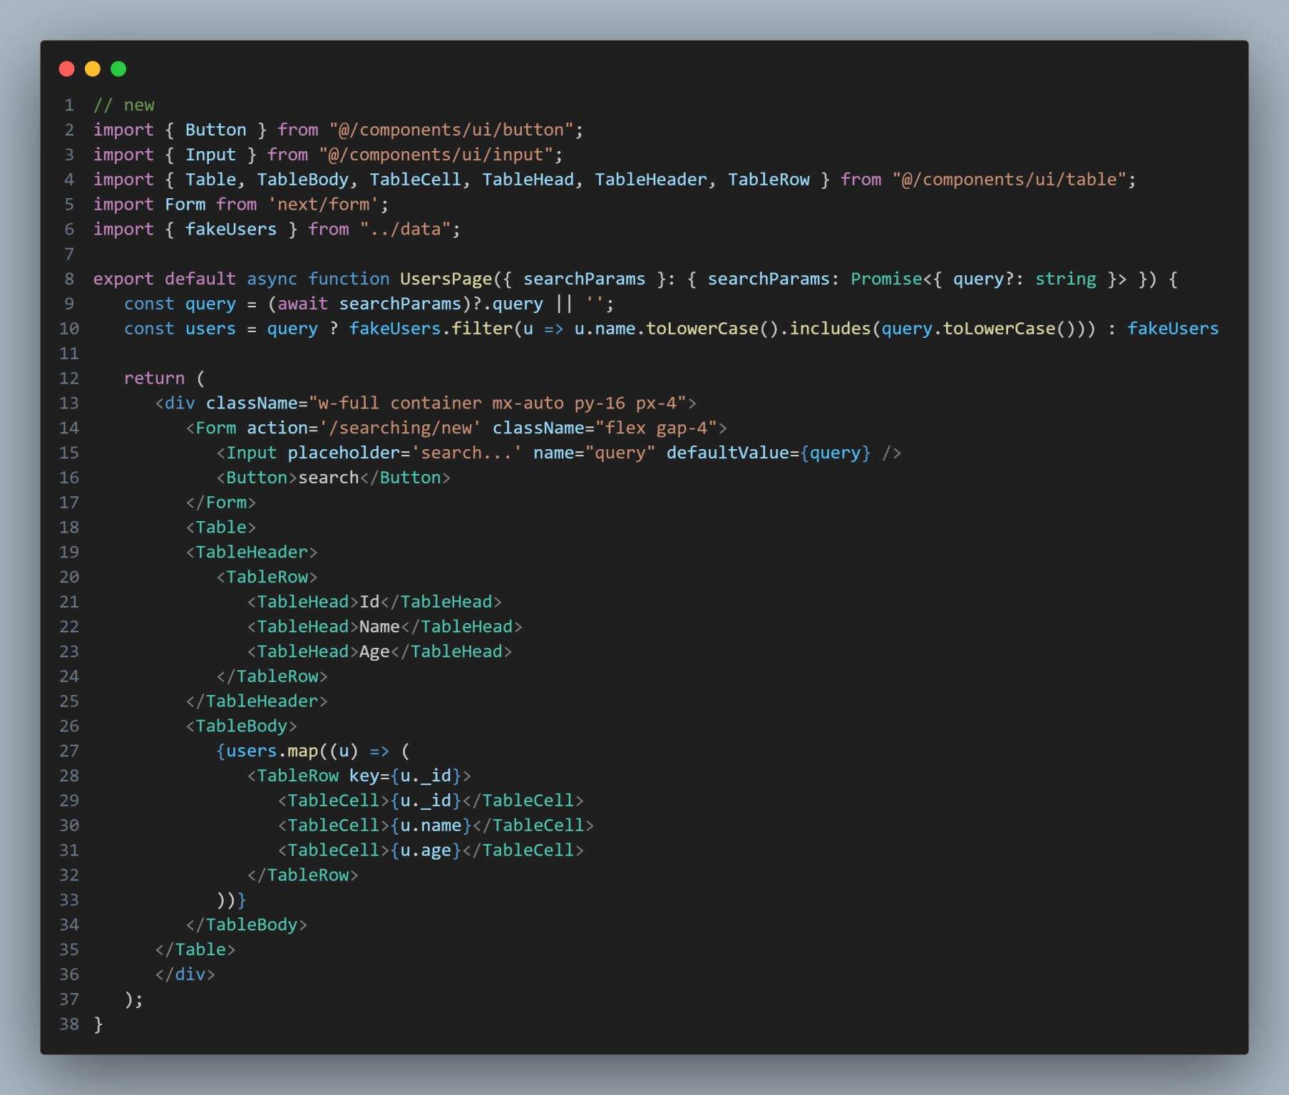Click the return keyword

click(x=154, y=379)
